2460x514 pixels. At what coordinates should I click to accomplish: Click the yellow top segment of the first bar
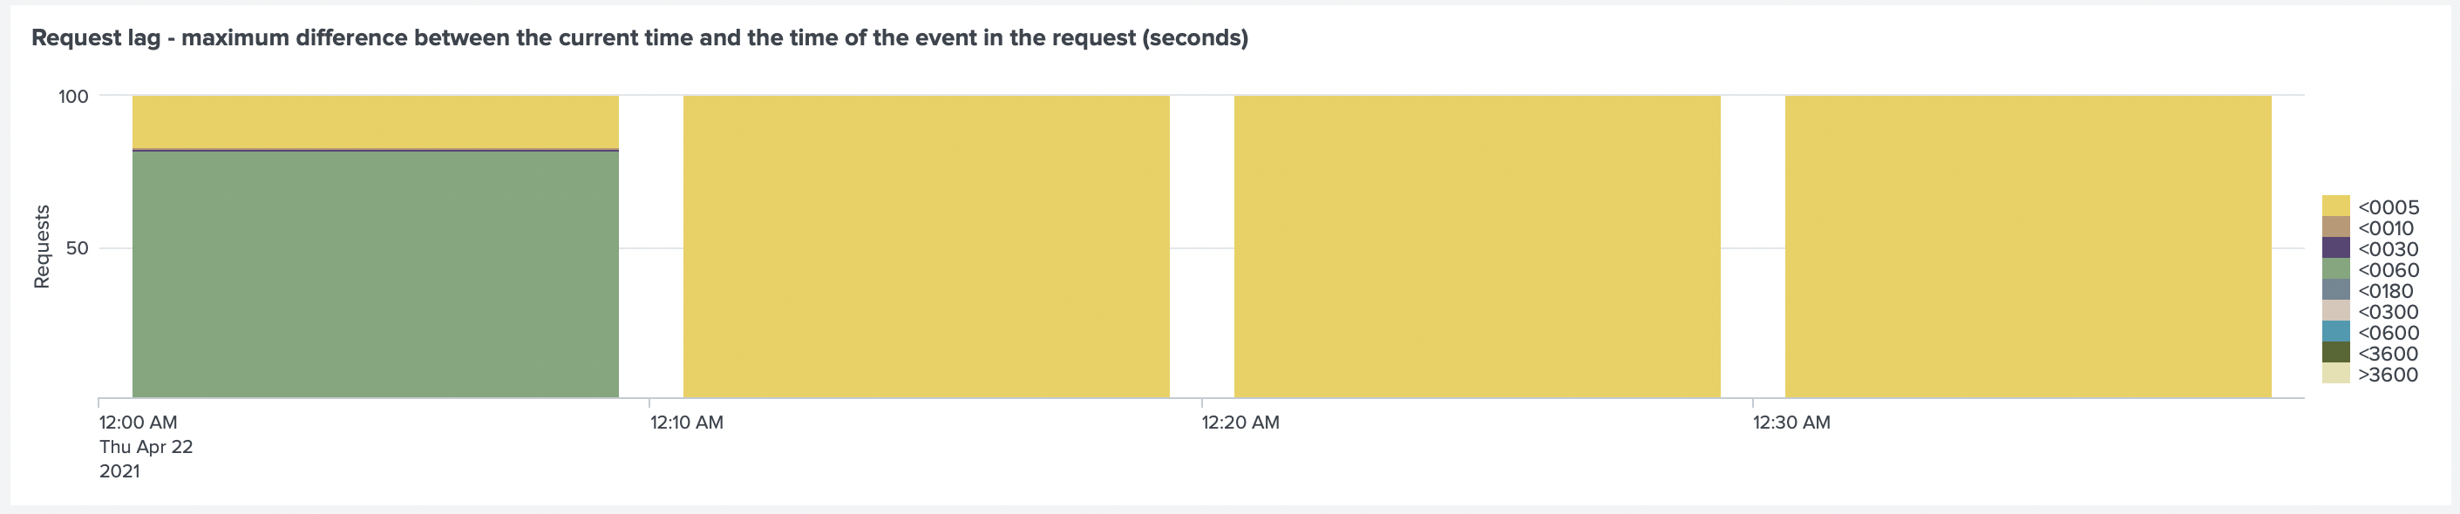pos(376,122)
